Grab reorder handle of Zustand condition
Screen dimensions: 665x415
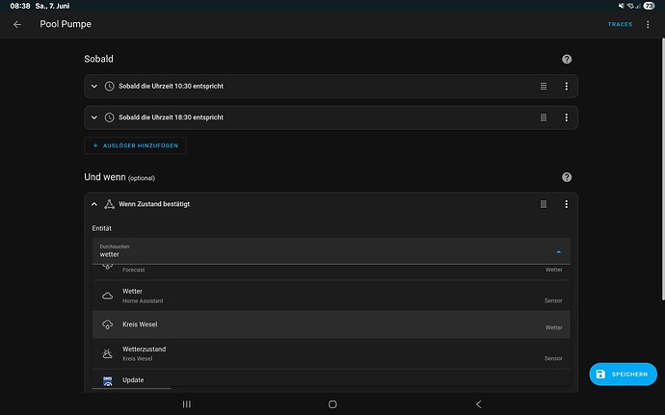[x=544, y=204]
